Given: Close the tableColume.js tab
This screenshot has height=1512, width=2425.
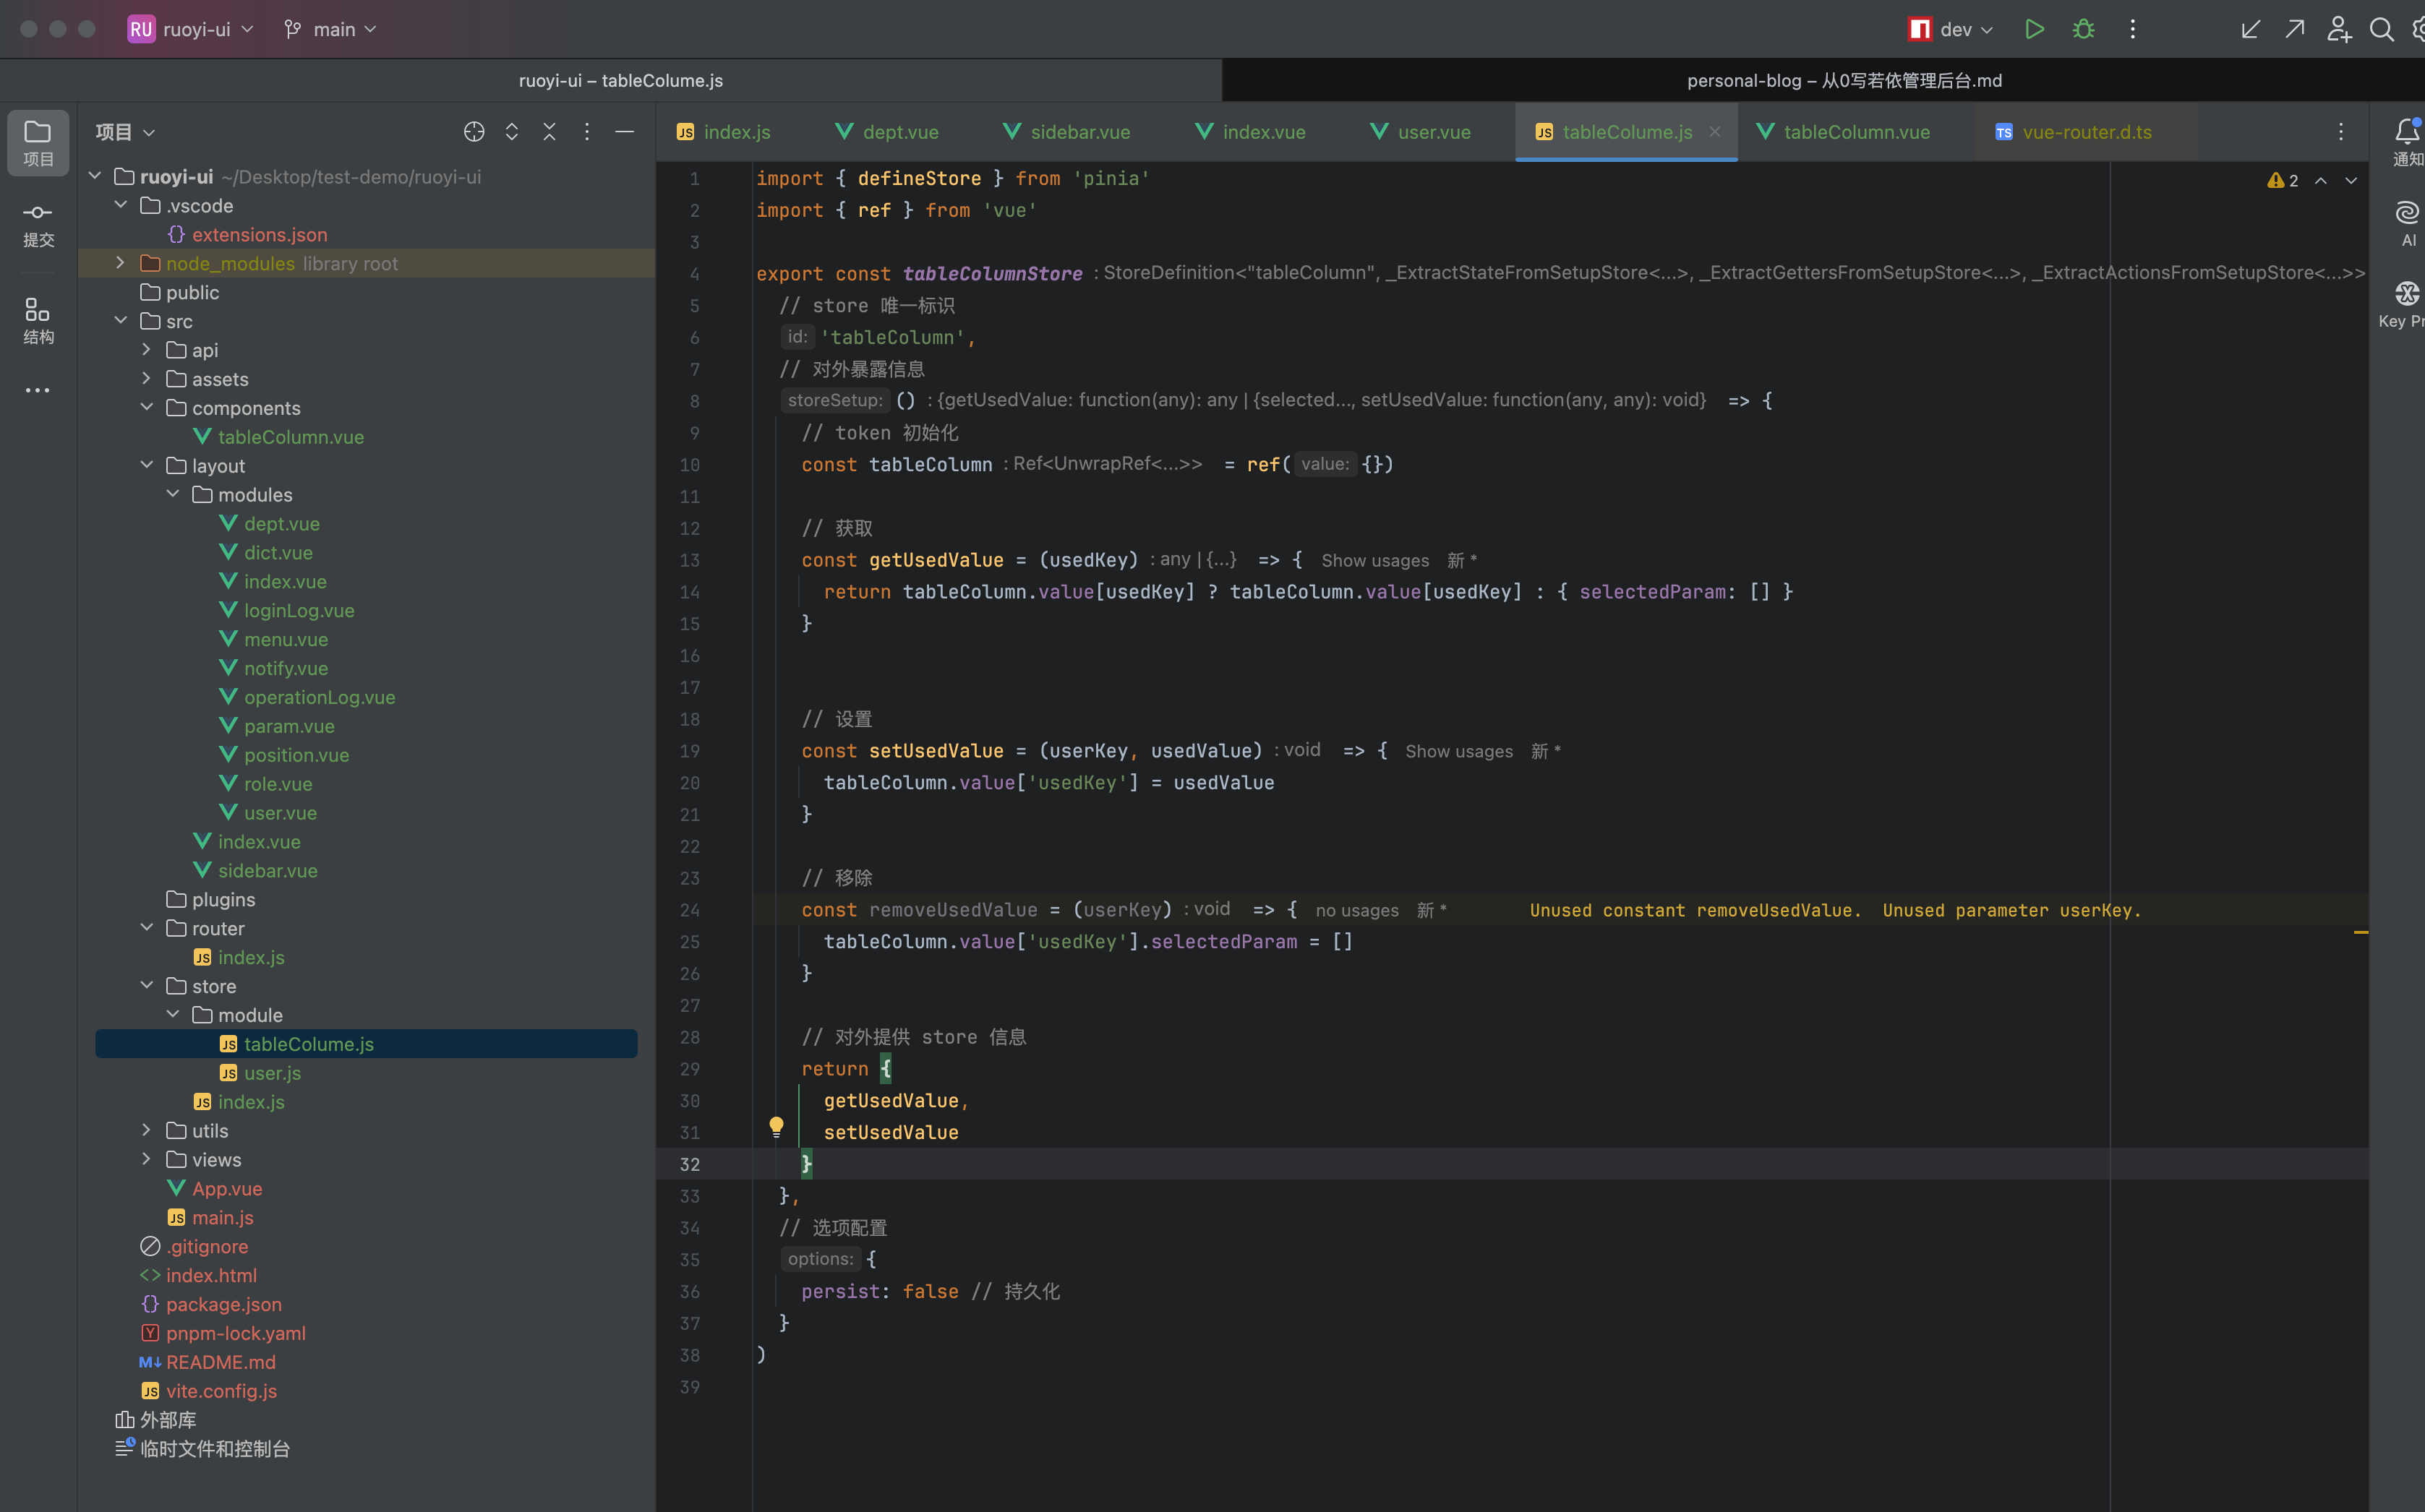Looking at the screenshot, I should [1715, 132].
